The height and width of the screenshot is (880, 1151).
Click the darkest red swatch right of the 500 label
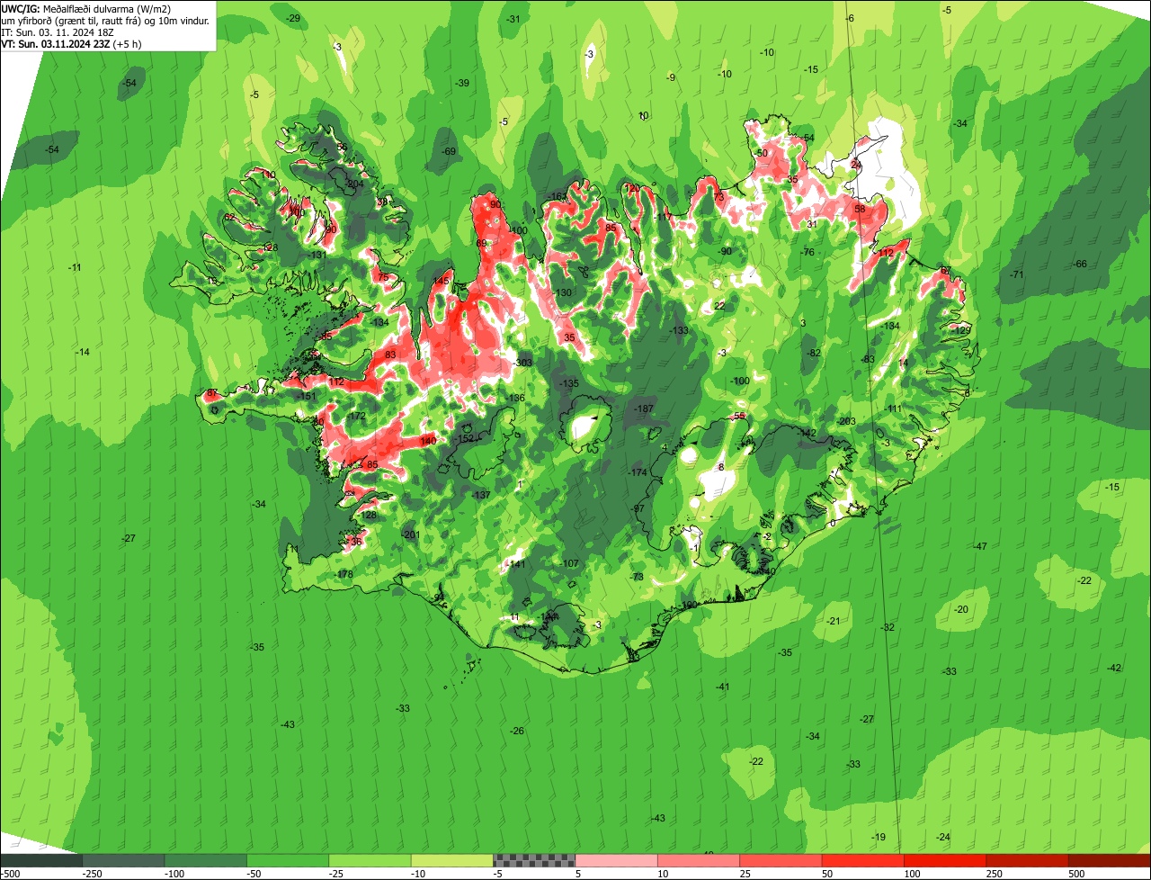pyautogui.click(x=1111, y=860)
